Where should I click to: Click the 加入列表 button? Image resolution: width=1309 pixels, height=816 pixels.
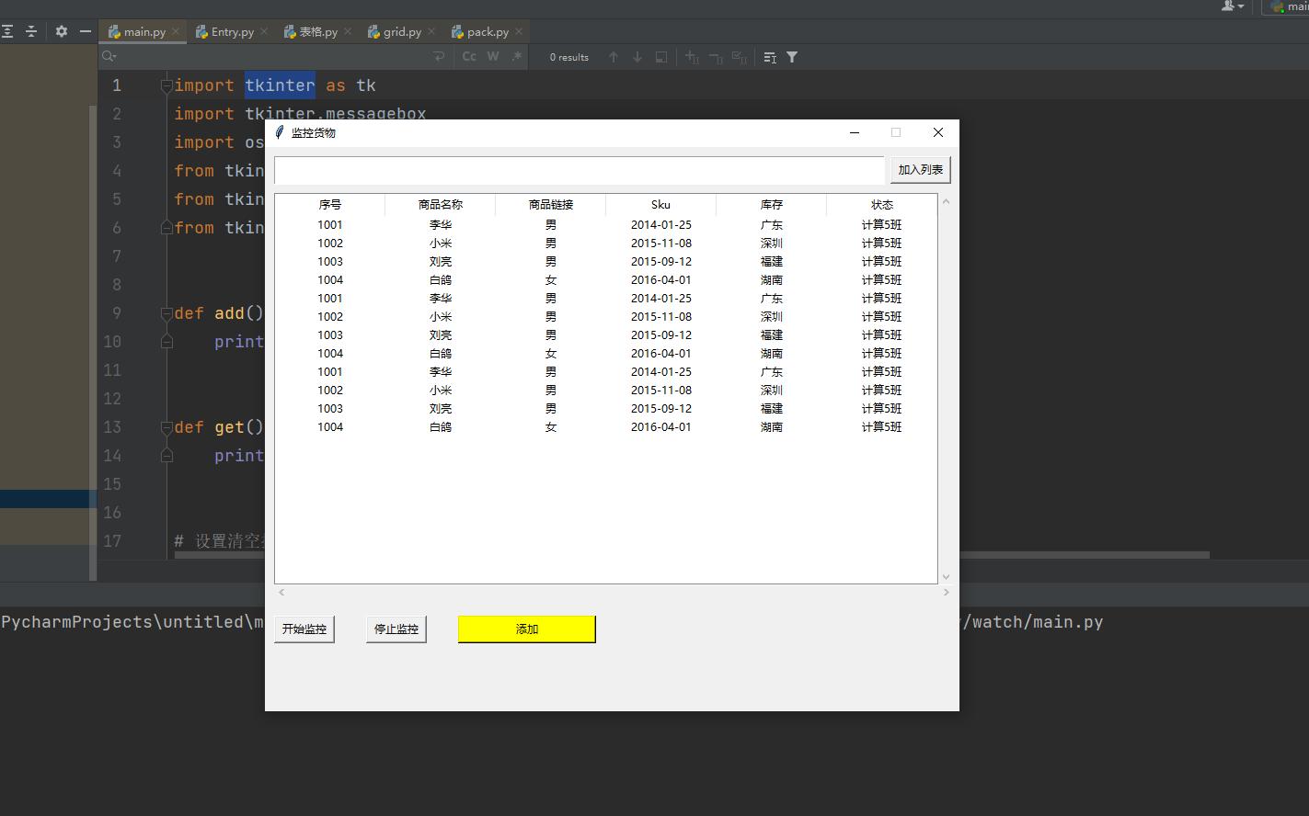920,170
